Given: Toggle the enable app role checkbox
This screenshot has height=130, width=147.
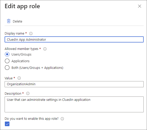Looking at the screenshot, I should tap(7, 124).
